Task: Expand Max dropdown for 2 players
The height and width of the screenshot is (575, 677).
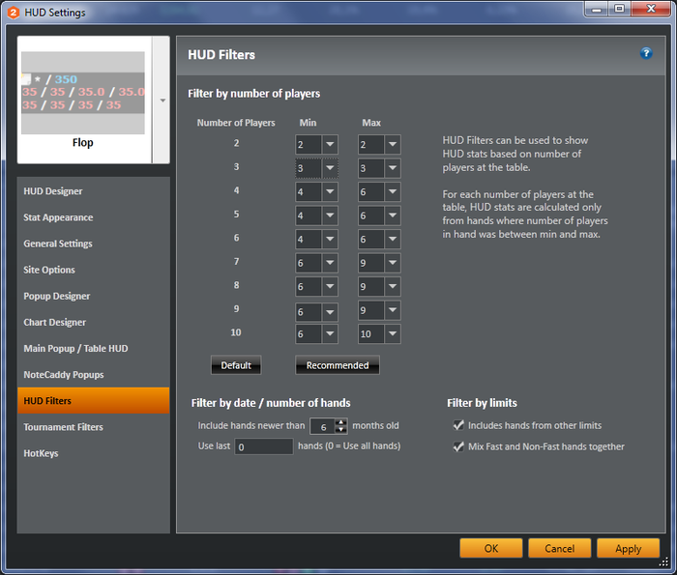Action: tap(393, 145)
